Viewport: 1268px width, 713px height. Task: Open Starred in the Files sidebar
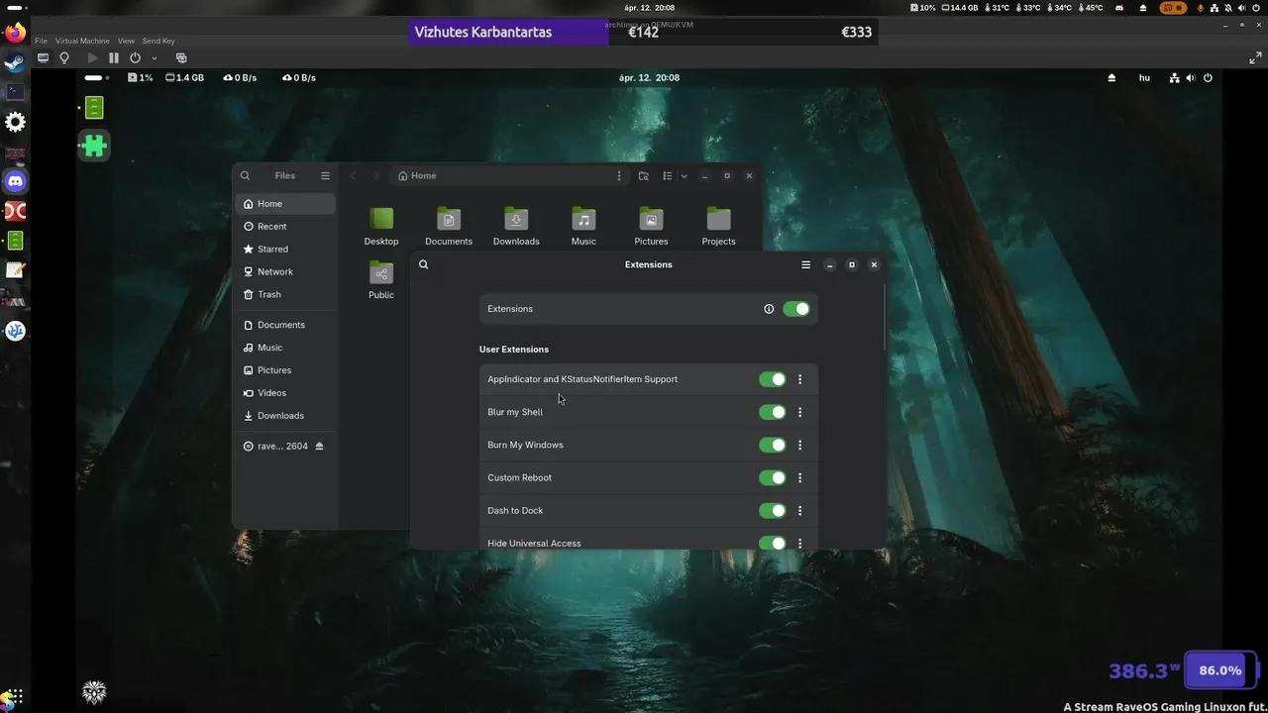285,250
